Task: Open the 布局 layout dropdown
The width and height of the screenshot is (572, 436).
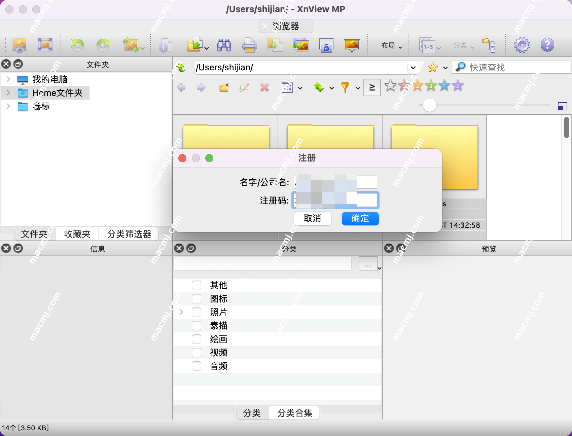Action: 392,45
